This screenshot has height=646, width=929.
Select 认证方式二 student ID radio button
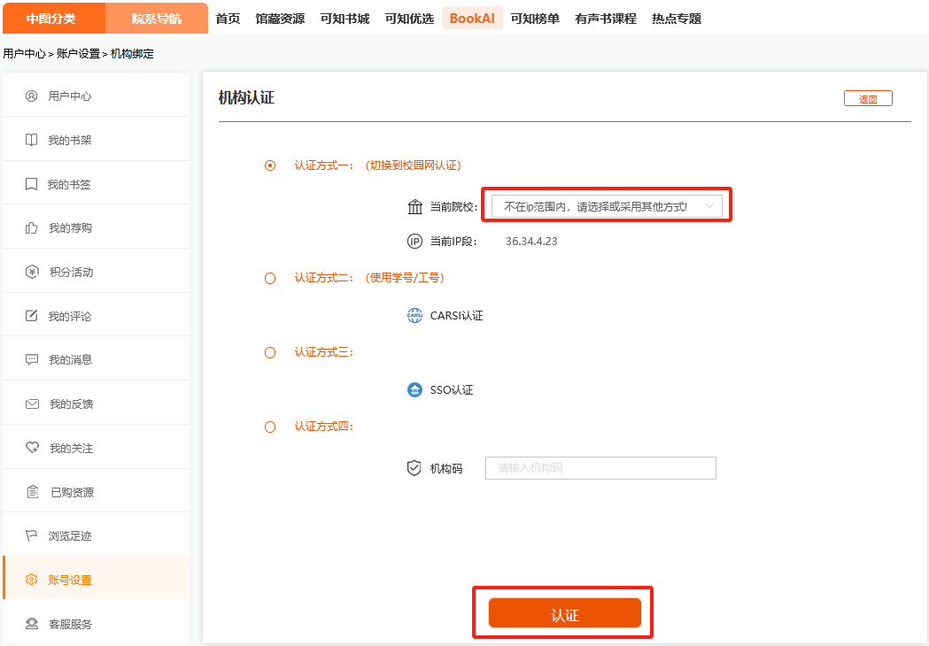click(271, 278)
